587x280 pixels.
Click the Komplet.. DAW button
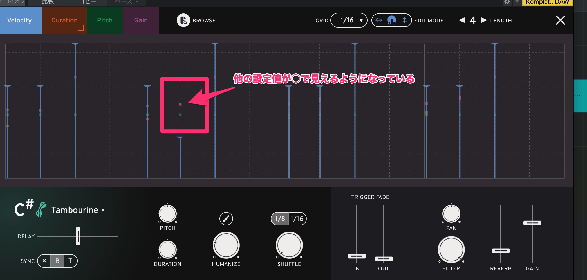tap(547, 2)
